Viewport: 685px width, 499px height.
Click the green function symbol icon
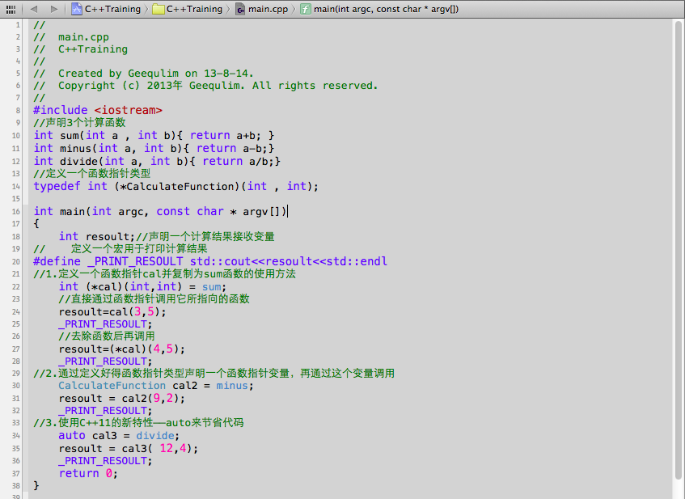[x=306, y=9]
